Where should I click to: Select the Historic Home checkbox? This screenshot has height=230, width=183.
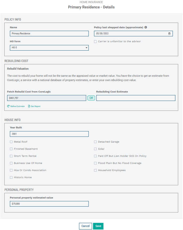(11, 177)
